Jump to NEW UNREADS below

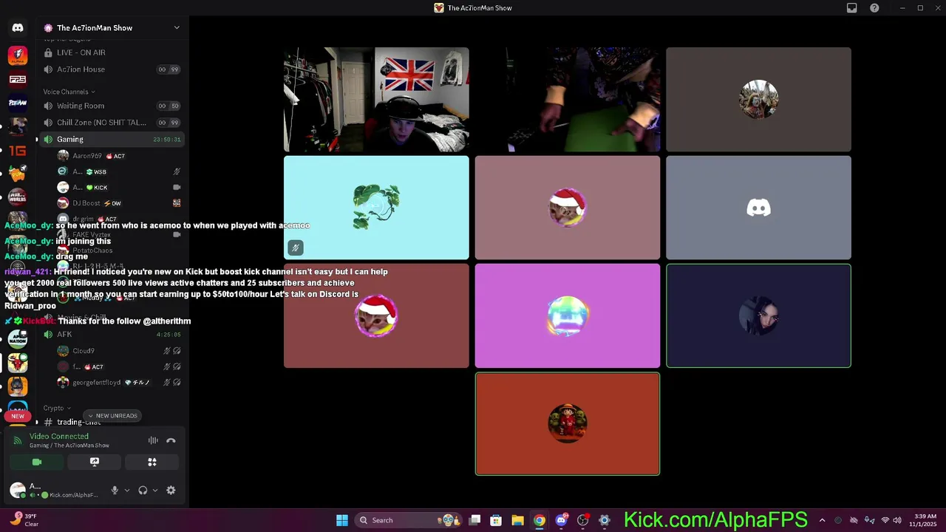click(112, 415)
